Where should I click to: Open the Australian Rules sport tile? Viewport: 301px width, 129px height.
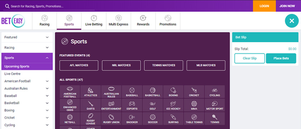111,92
